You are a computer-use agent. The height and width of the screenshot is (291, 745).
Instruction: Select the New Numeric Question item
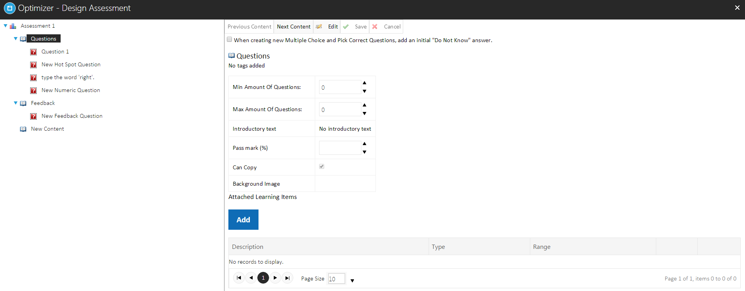(x=70, y=90)
